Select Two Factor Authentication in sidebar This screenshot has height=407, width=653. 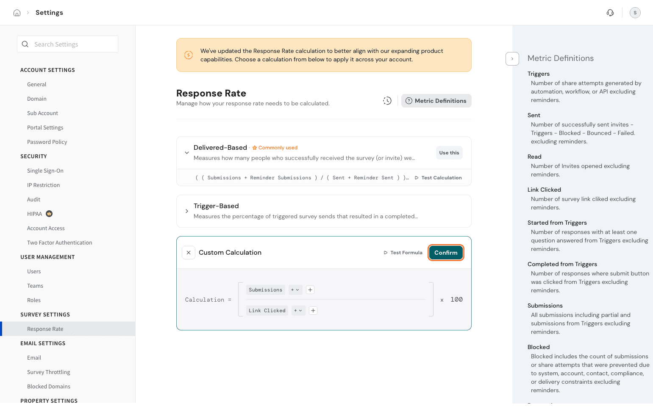tap(59, 242)
